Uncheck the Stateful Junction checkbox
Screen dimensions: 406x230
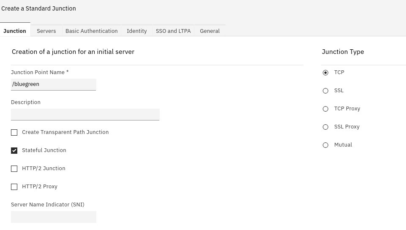tap(14, 150)
